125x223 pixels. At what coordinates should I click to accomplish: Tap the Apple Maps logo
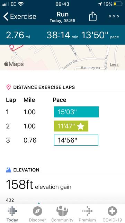pyautogui.click(x=14, y=64)
